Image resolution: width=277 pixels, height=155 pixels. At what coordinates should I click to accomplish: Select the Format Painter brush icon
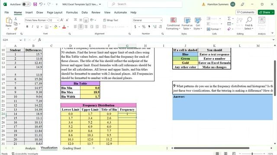16,29
